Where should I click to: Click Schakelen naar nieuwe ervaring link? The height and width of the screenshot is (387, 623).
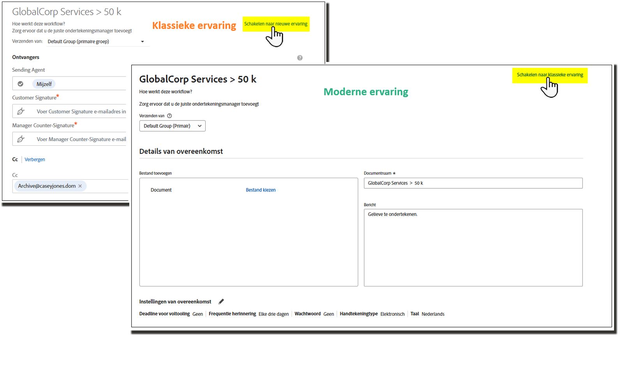coord(276,24)
